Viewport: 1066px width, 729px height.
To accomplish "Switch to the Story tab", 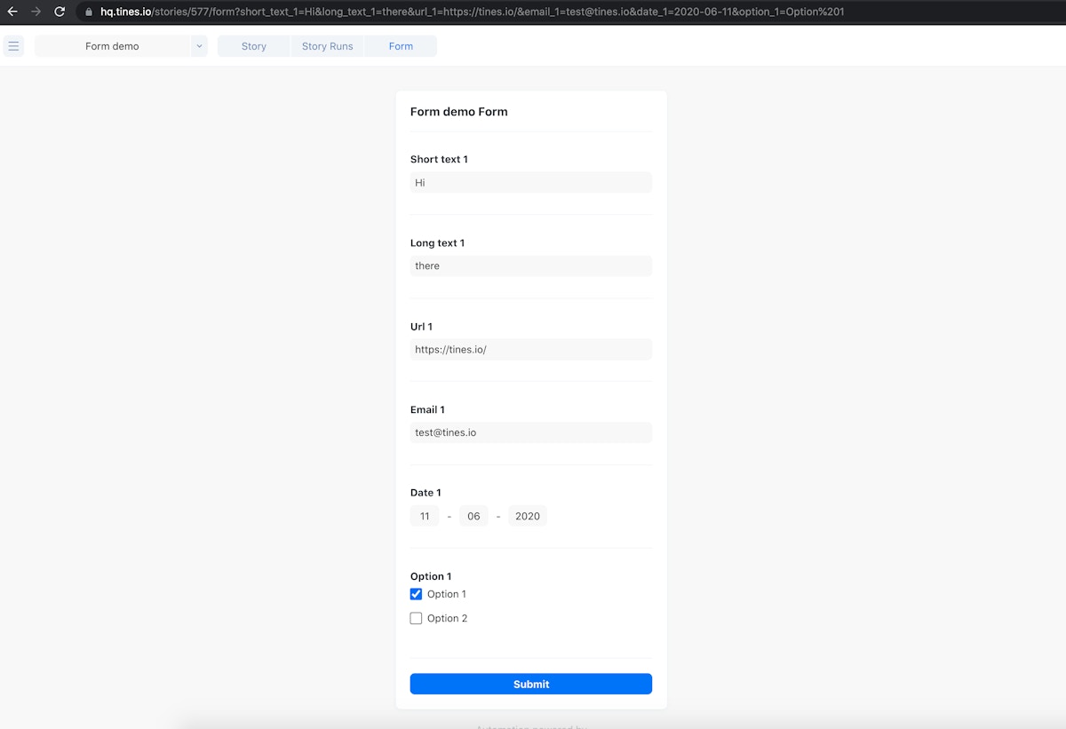I will pyautogui.click(x=254, y=46).
